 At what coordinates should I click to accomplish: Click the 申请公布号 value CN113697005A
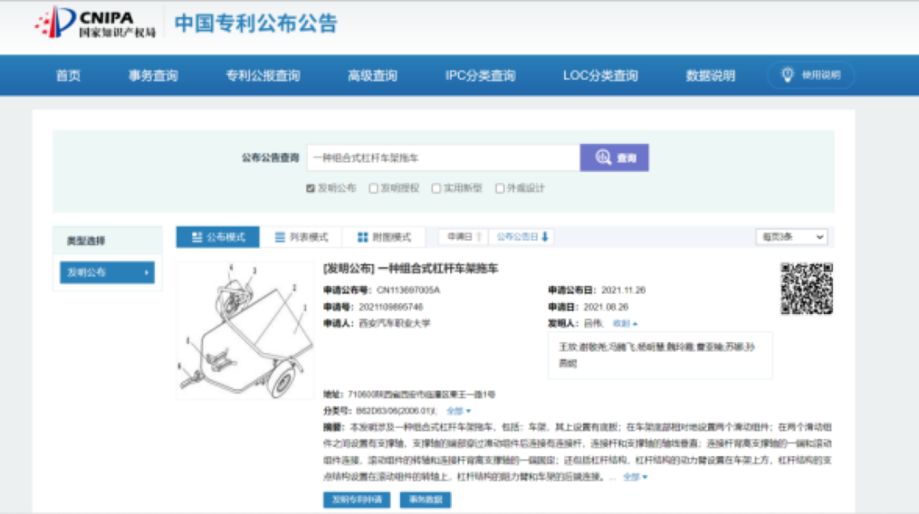tap(408, 290)
